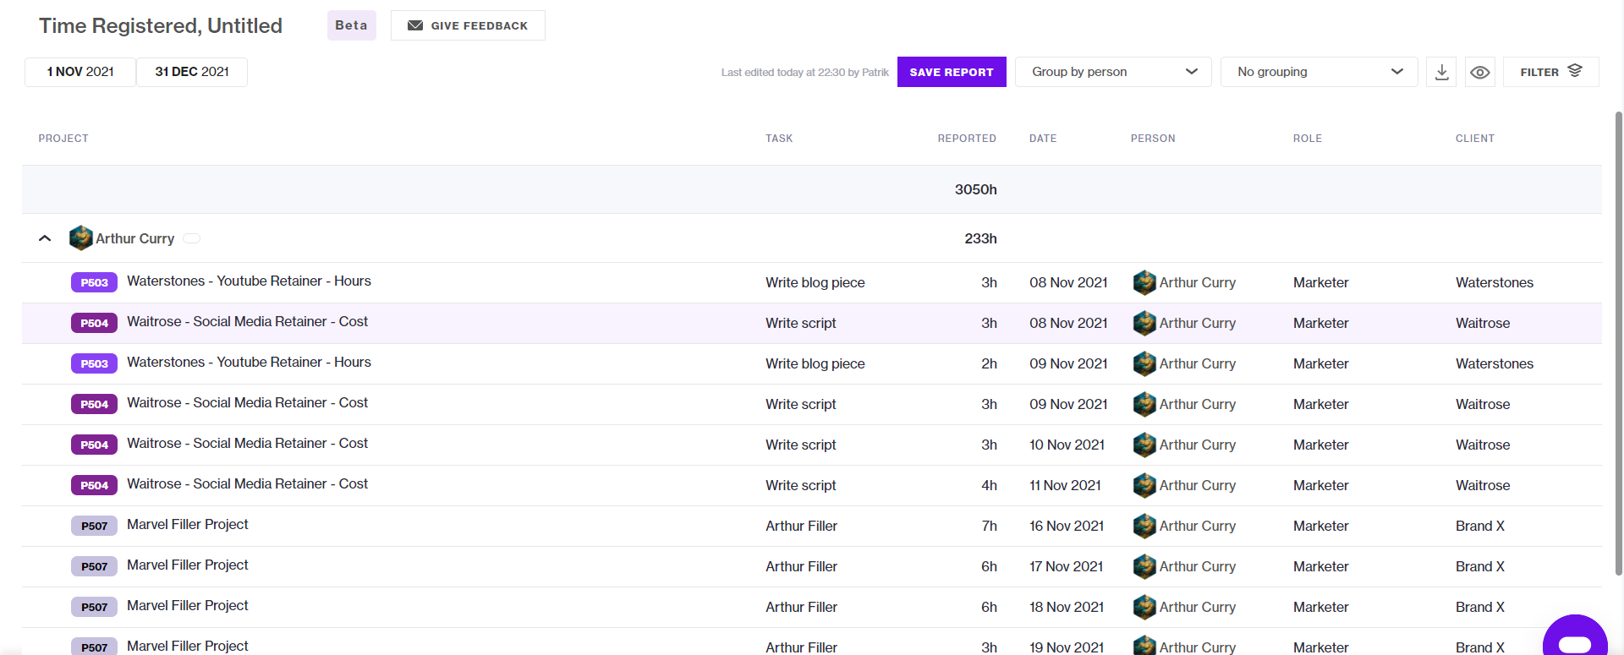Toggle the small pill switch beside Arthur Curry
The height and width of the screenshot is (655, 1624).
click(192, 238)
